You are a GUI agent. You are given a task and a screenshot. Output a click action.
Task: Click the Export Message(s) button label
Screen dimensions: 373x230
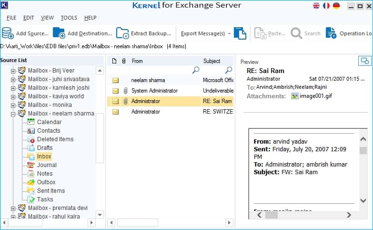tap(202, 33)
